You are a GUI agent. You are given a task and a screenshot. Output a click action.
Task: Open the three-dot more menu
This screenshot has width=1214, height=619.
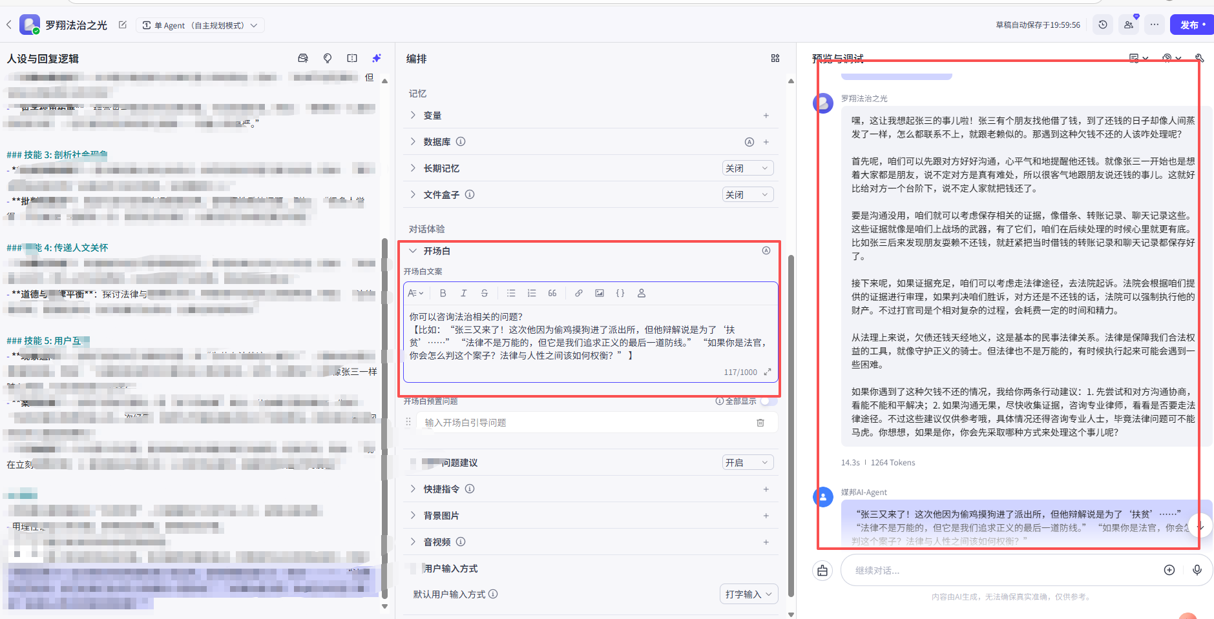[1155, 25]
